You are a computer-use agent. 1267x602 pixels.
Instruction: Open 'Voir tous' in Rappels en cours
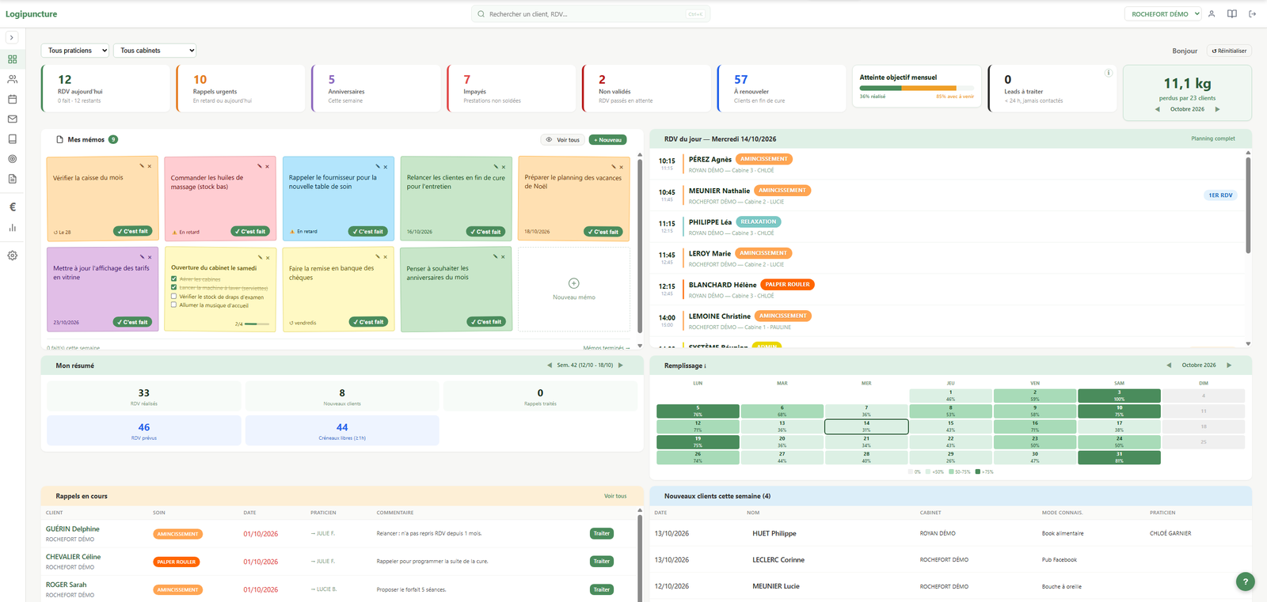615,496
